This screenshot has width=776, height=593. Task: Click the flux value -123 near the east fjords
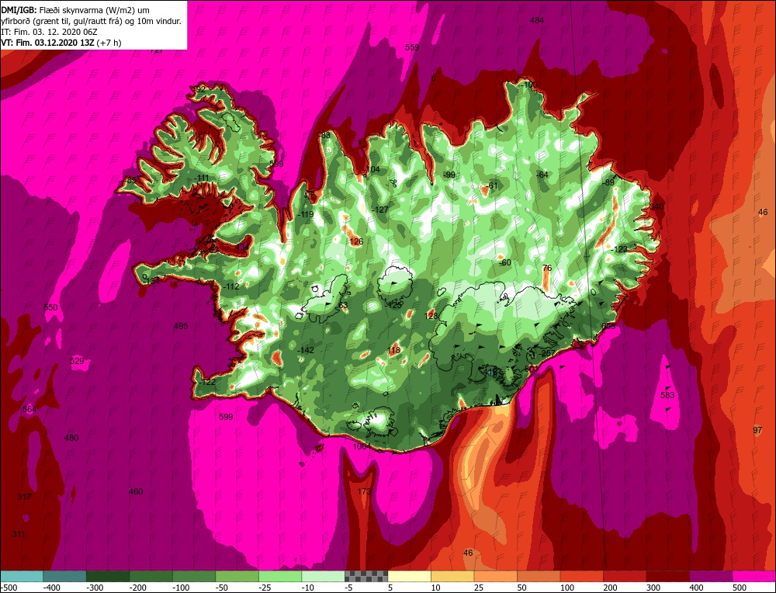(x=618, y=249)
